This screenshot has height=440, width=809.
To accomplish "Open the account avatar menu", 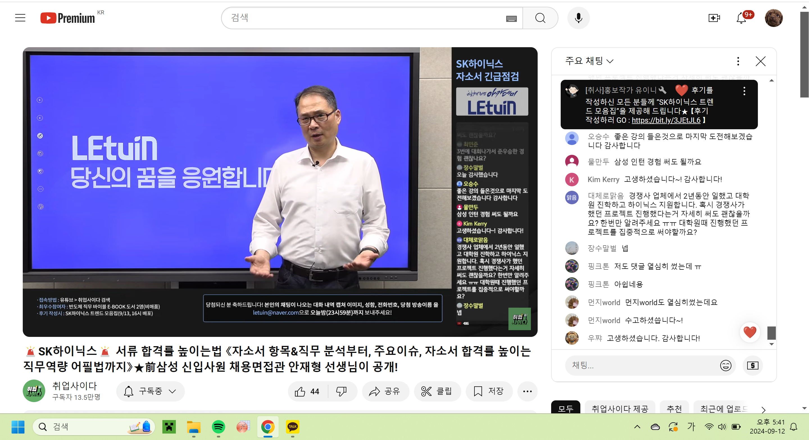I will click(x=774, y=18).
